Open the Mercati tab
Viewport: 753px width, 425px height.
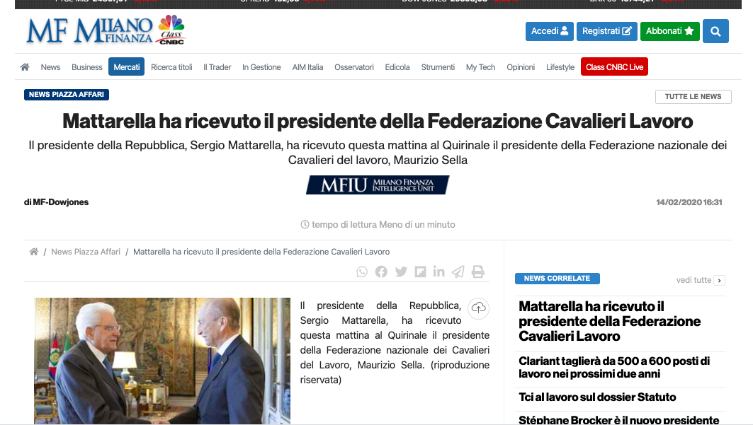click(126, 67)
